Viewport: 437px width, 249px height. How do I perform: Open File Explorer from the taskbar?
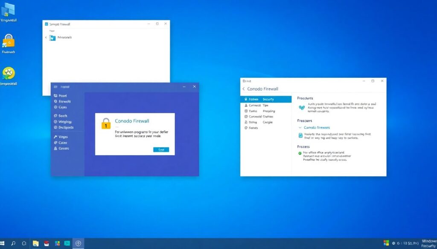tap(36, 243)
